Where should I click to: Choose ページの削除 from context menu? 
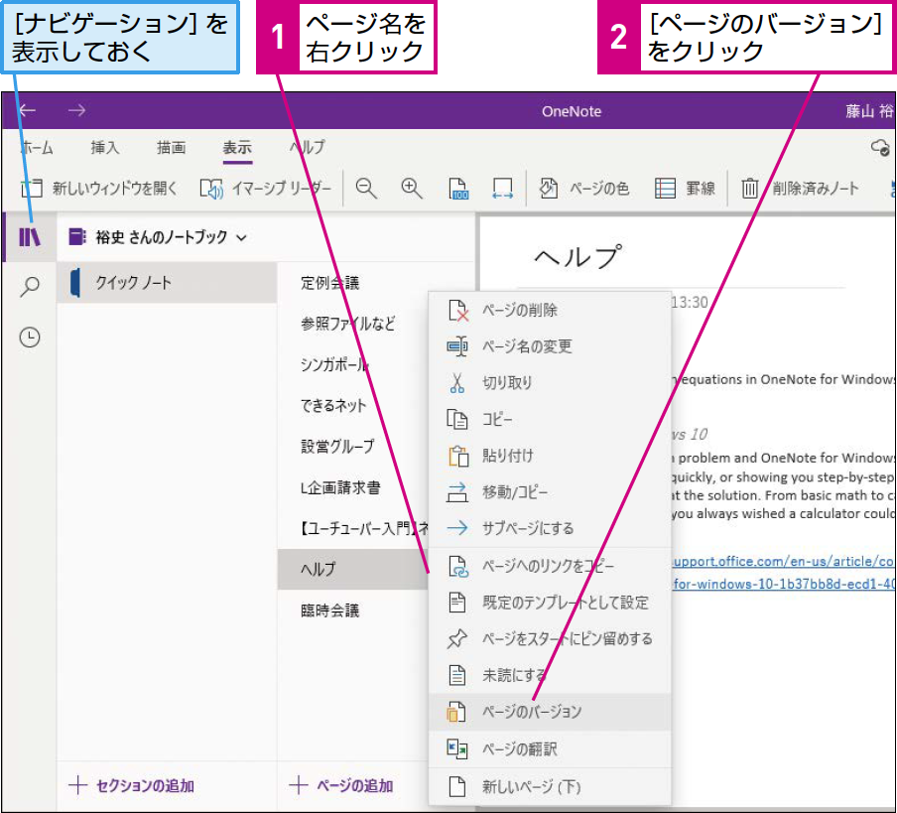[550, 310]
